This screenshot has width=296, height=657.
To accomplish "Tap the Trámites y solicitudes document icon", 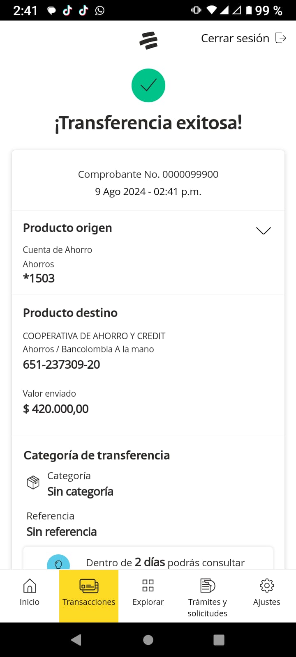I will point(208,586).
